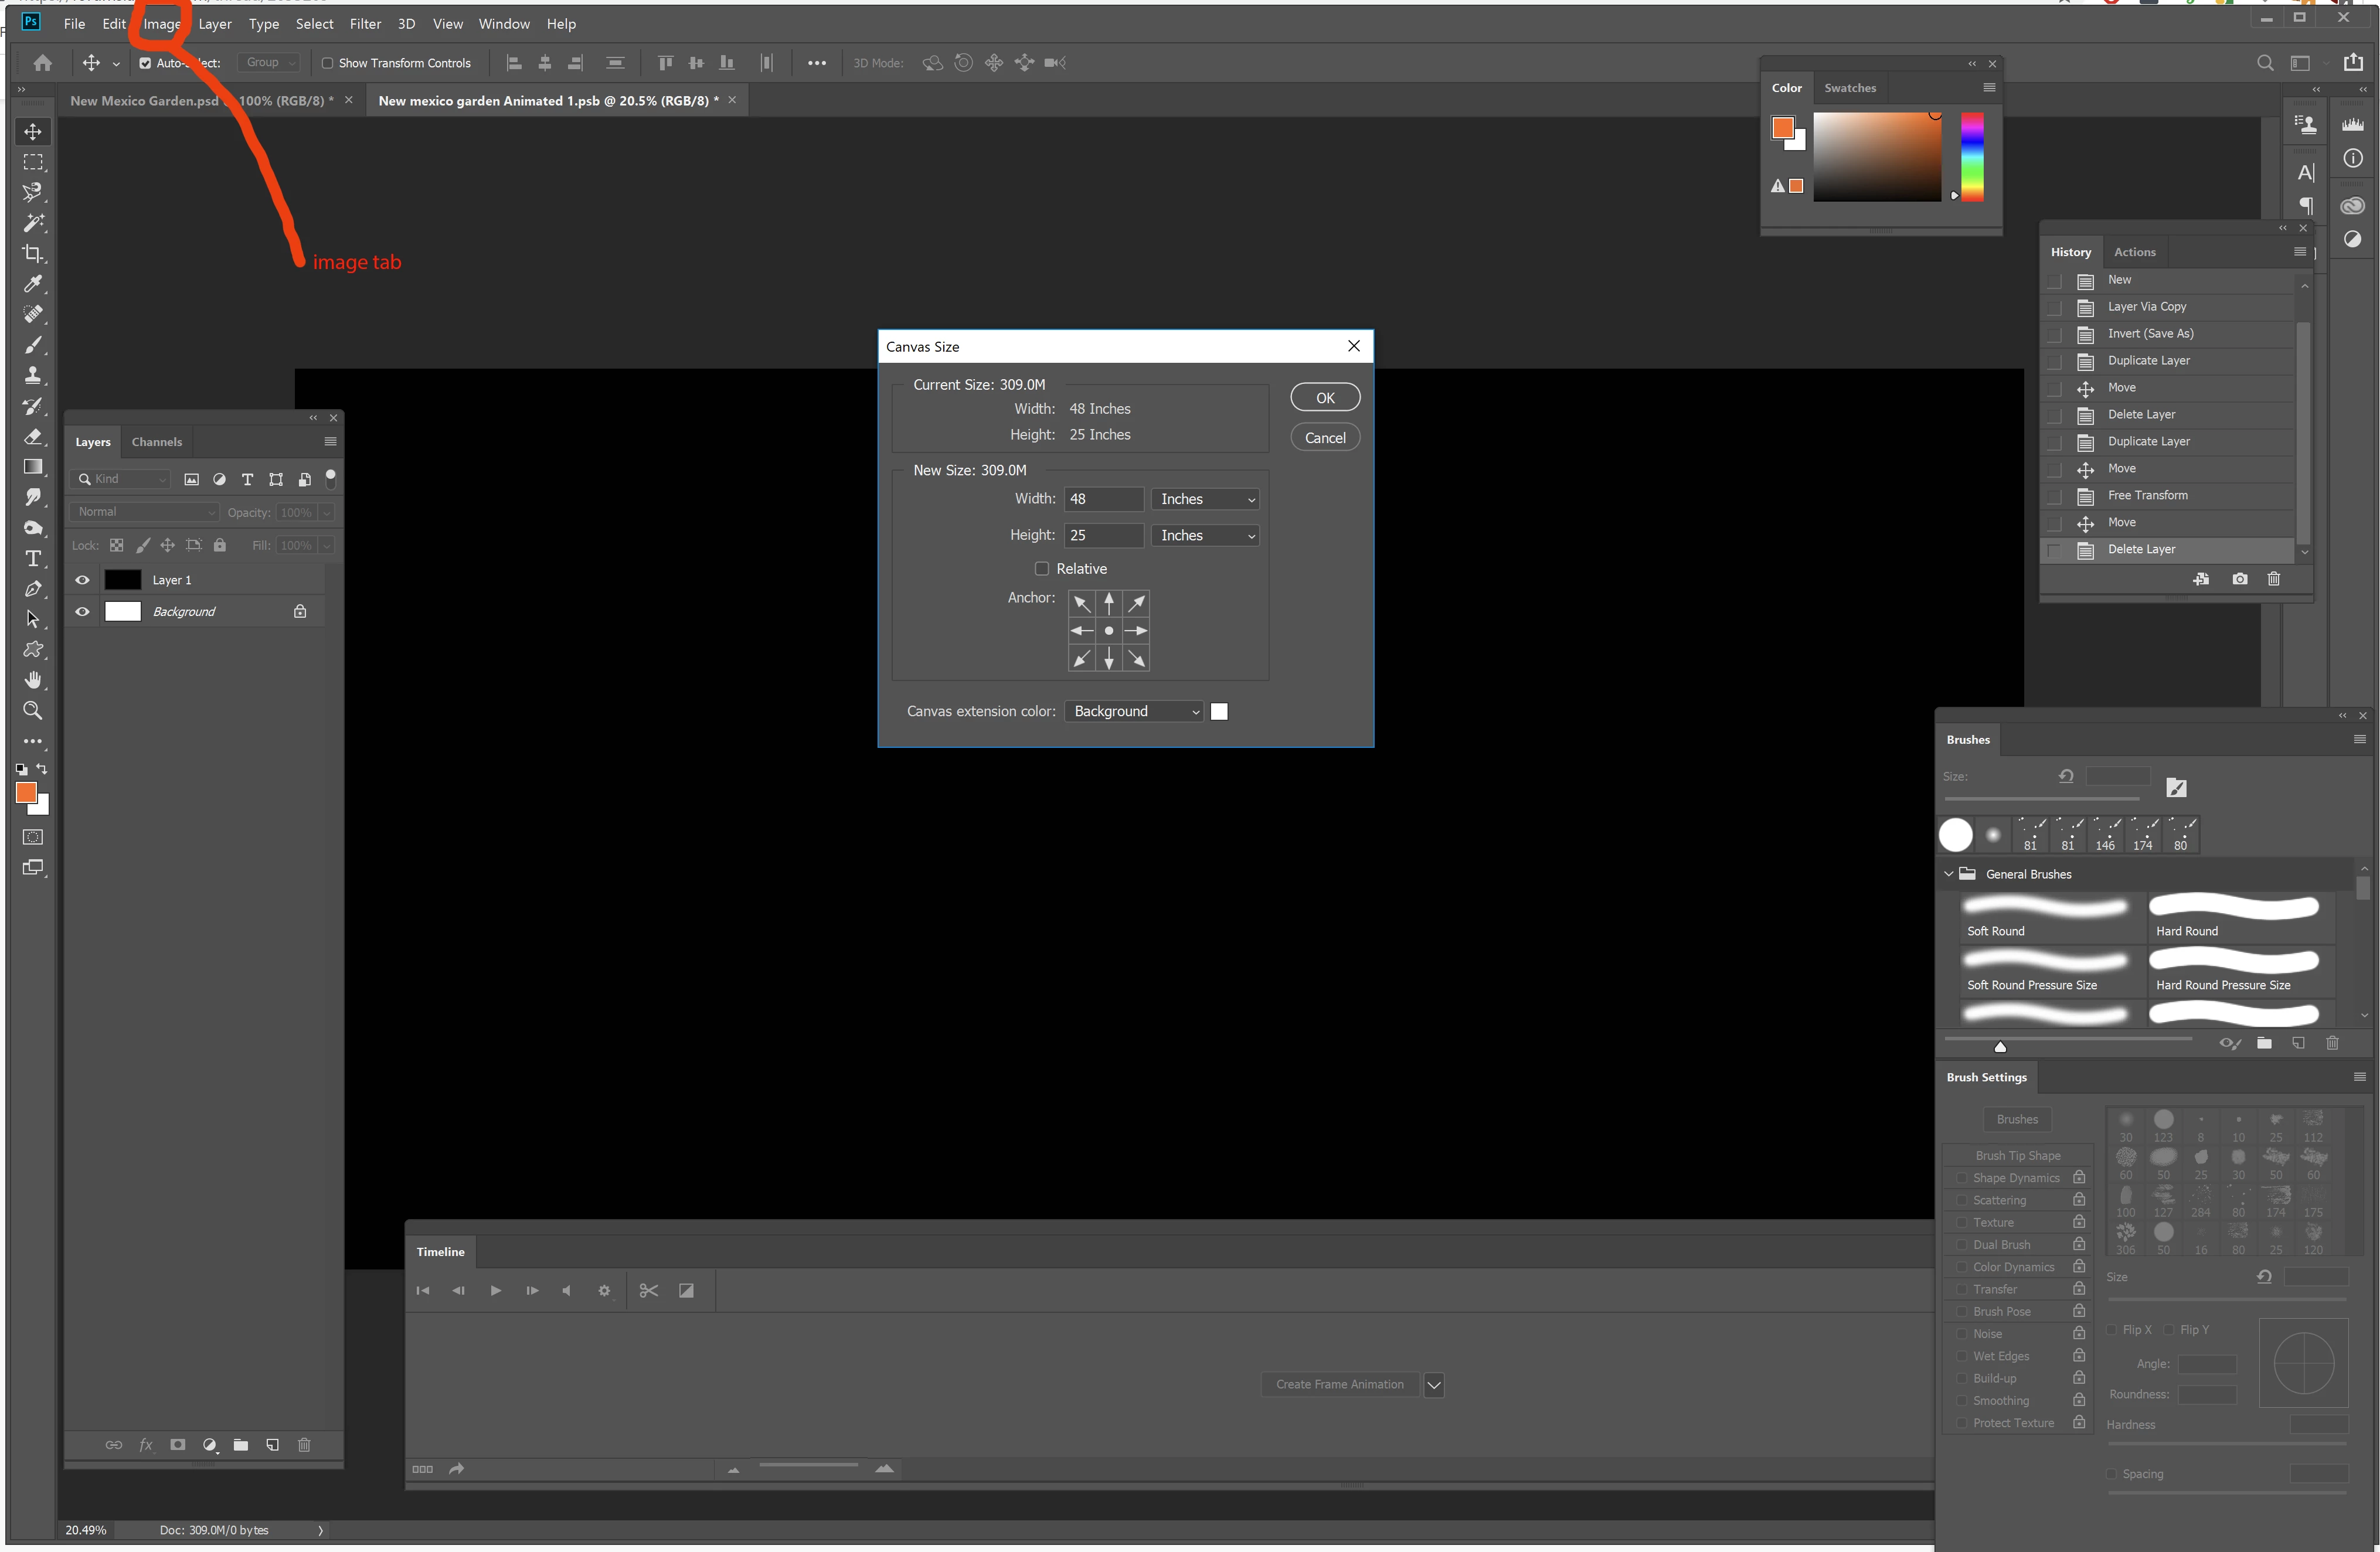Click the canvas extension white color swatch
This screenshot has height=1552, width=2380.
[x=1219, y=711]
